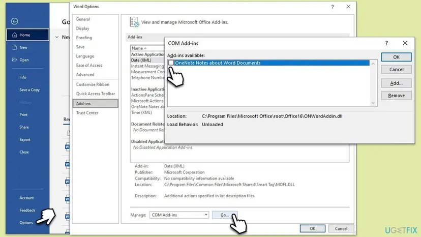Sort add-ins by Name column header
Screen dimensions: 421x237
pos(147,48)
